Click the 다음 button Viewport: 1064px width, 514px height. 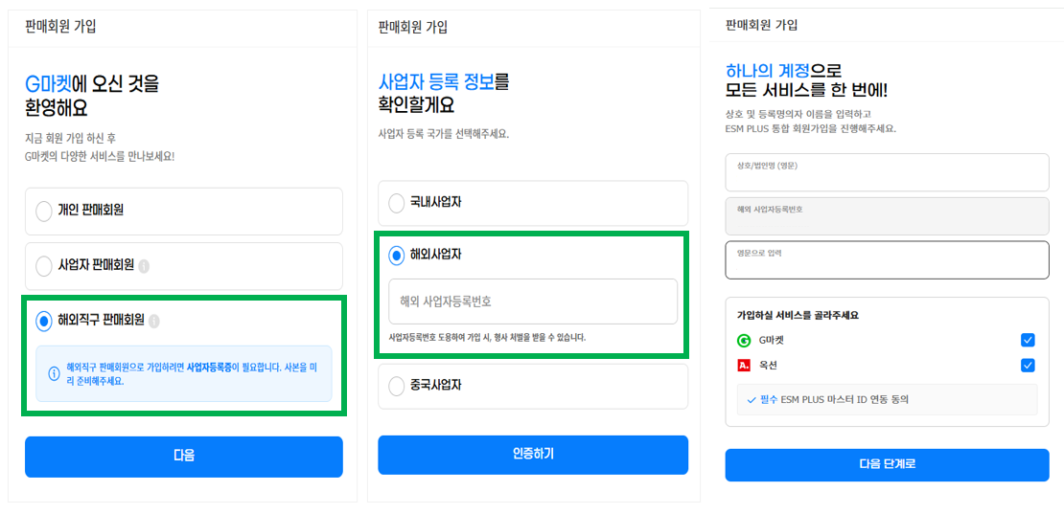click(x=184, y=457)
